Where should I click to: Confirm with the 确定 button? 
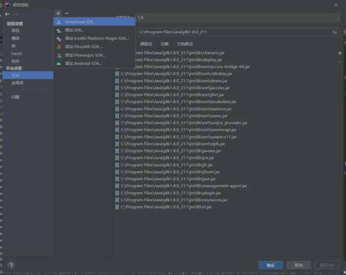pyautogui.click(x=271, y=265)
